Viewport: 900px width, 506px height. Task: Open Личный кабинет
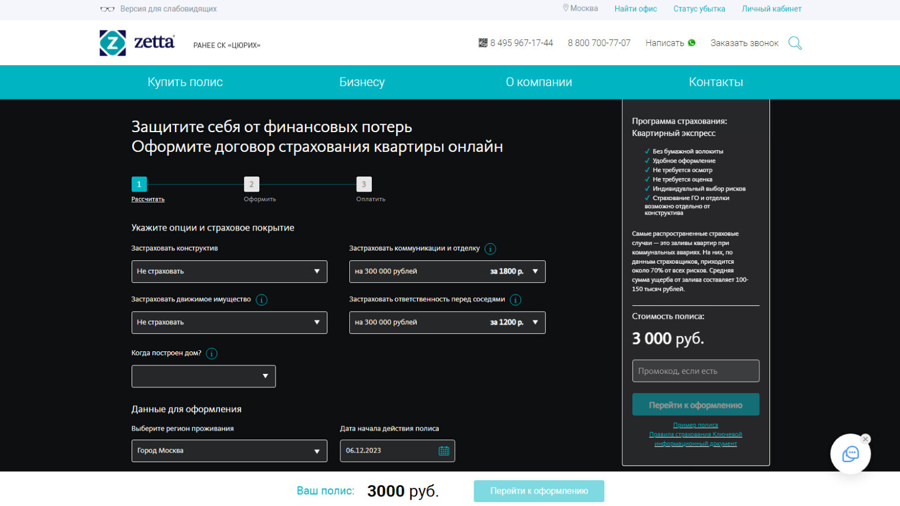pos(771,9)
